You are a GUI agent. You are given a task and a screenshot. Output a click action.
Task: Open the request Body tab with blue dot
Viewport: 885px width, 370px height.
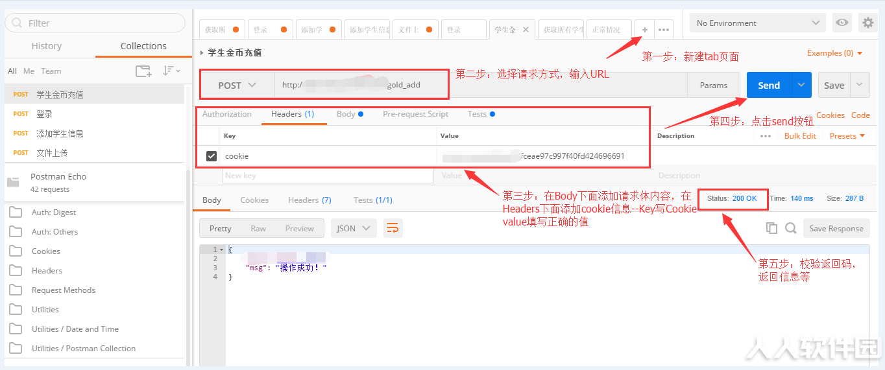pos(350,114)
